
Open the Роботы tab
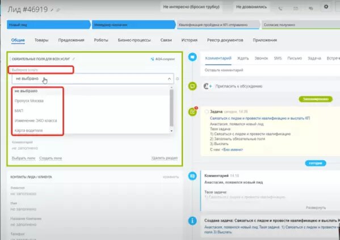pos(101,40)
